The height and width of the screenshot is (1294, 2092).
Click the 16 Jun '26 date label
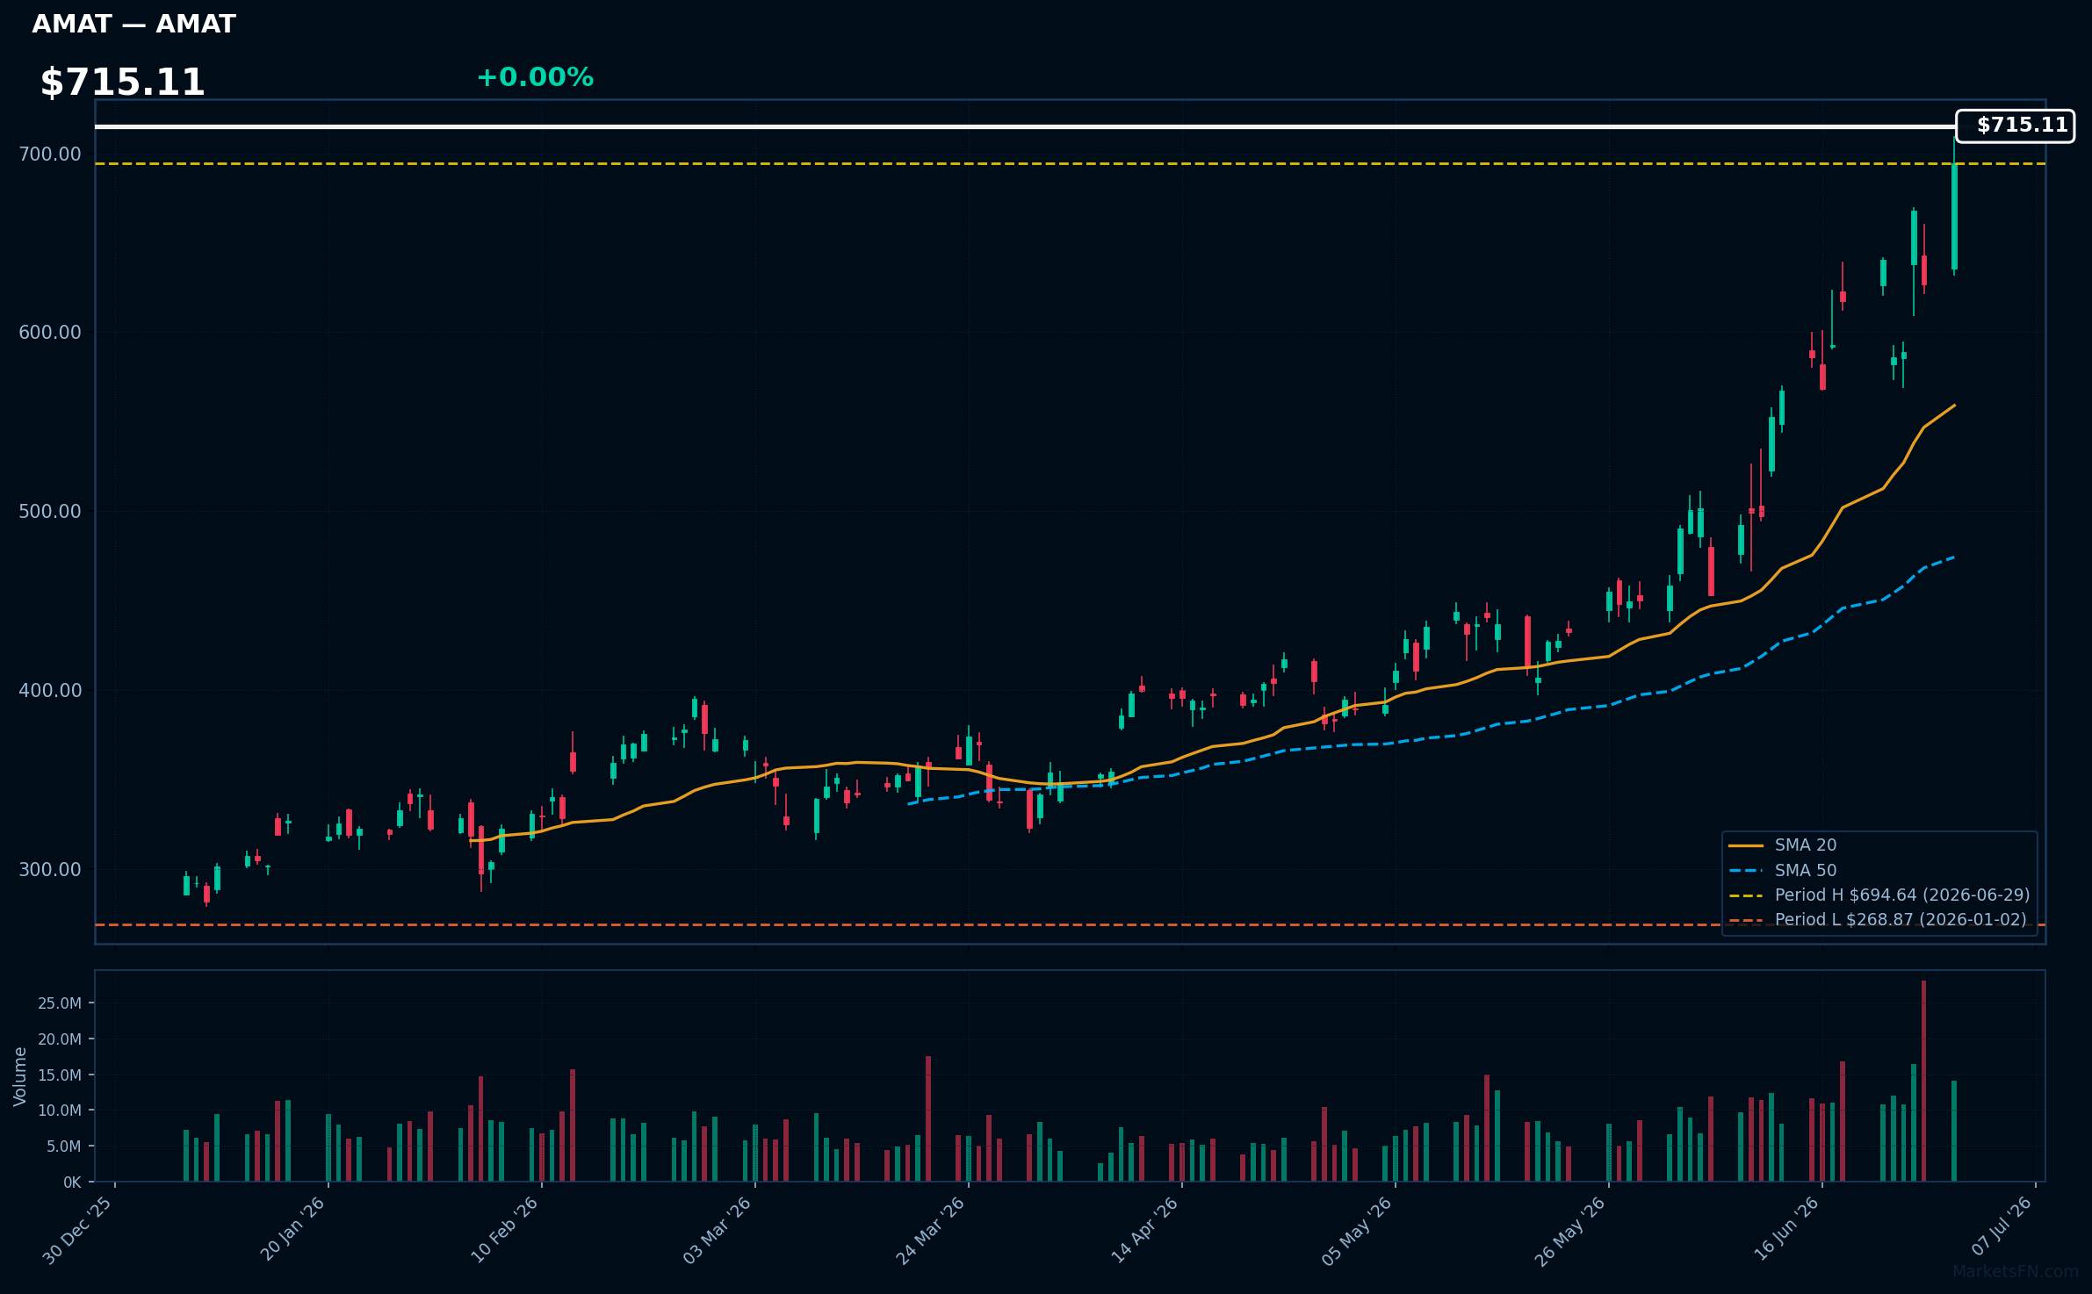coord(1786,1229)
